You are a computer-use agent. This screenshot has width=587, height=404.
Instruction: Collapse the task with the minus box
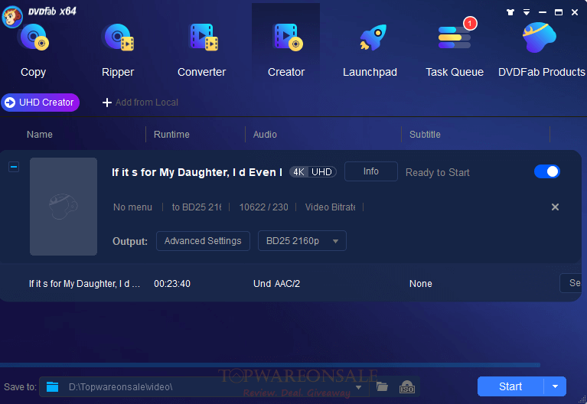point(14,167)
